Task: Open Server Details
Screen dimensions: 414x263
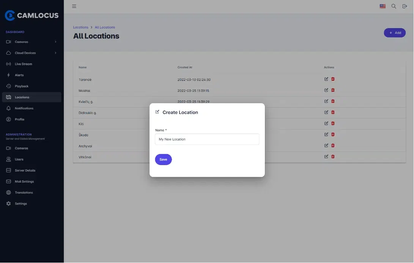Action: [x=31, y=170]
